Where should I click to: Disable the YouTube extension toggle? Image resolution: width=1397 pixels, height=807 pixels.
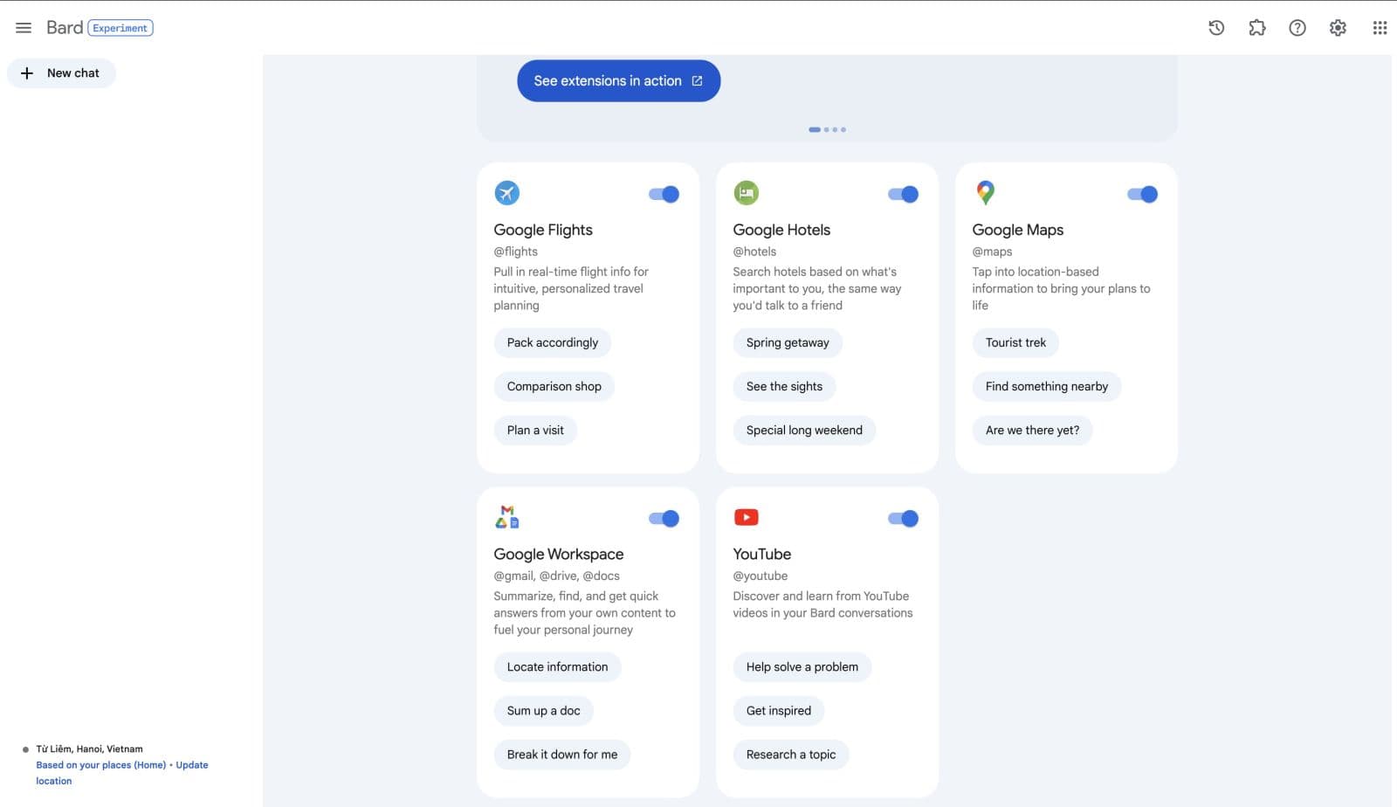tap(904, 517)
